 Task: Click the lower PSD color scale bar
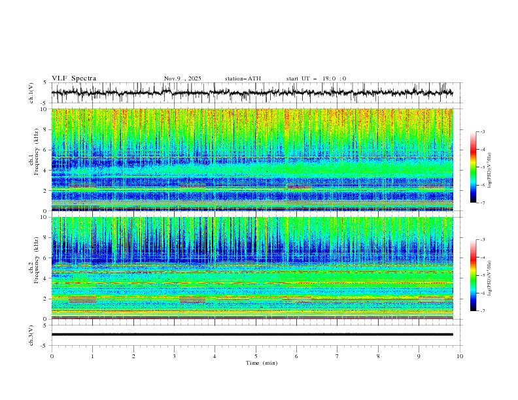pos(473,275)
